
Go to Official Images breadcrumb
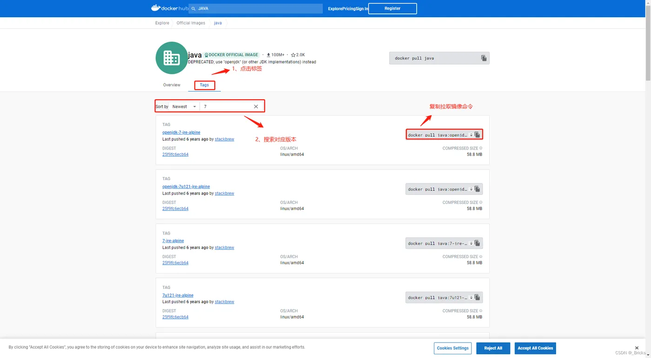coord(191,23)
